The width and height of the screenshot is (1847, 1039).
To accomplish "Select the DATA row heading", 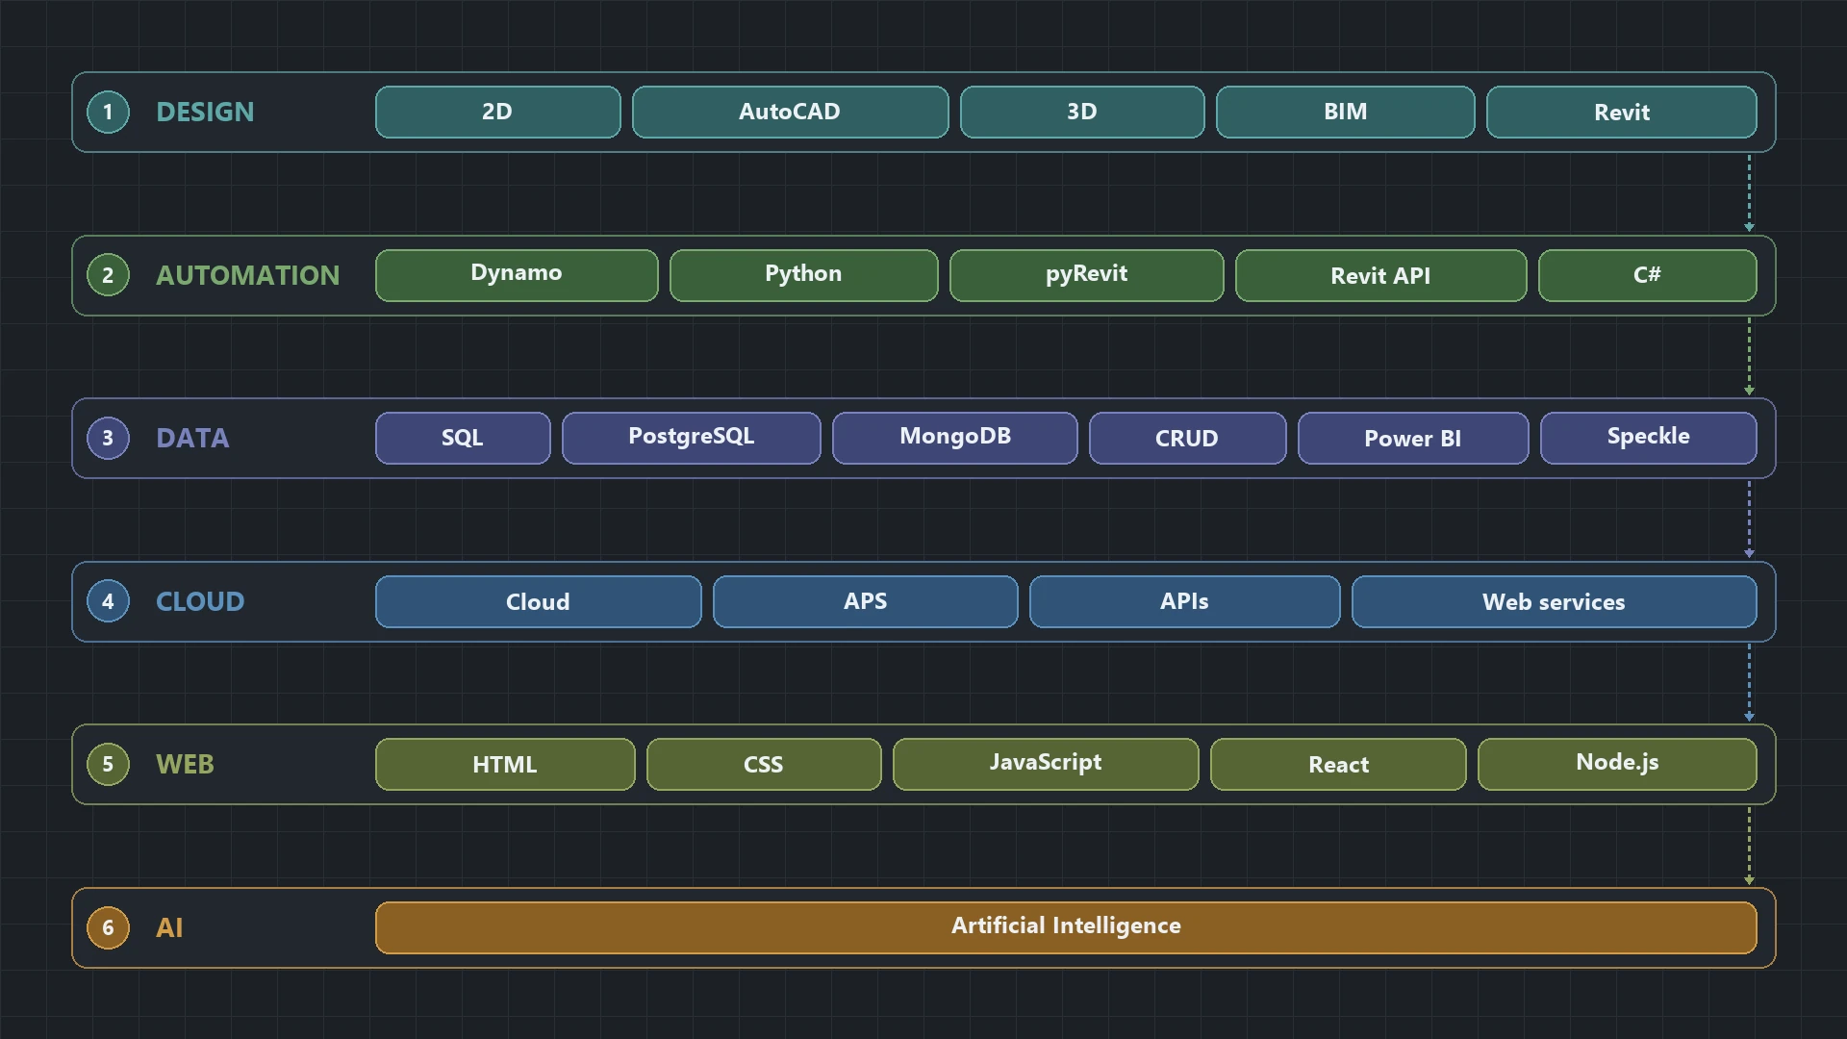I will pos(192,438).
